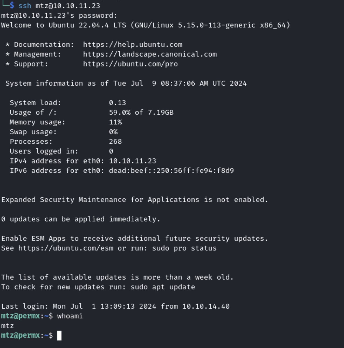Open the ubuntu.com/esm link
This screenshot has width=344, height=348.
point(66,248)
